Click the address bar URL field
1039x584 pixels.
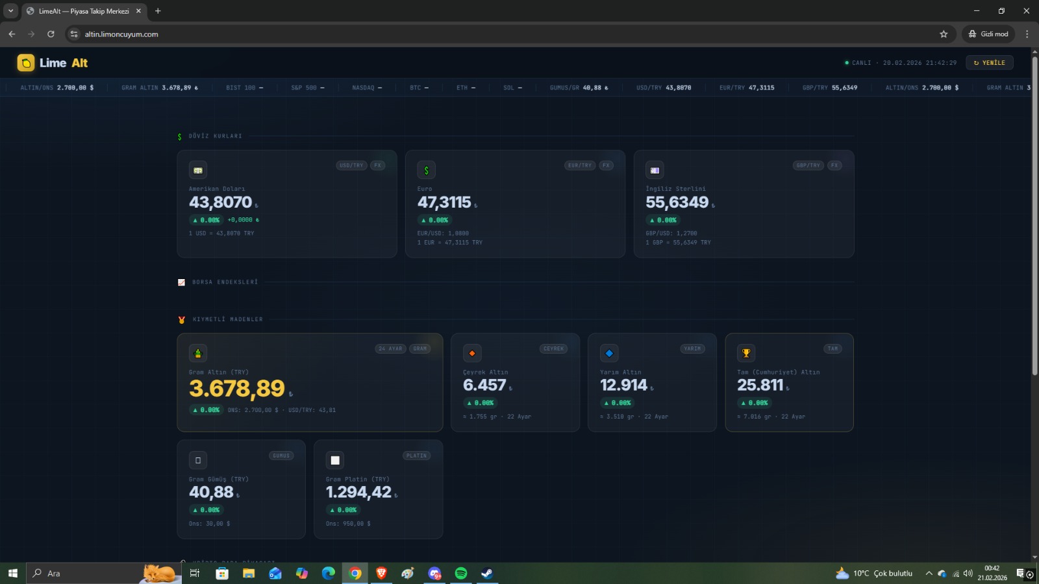coord(455,34)
